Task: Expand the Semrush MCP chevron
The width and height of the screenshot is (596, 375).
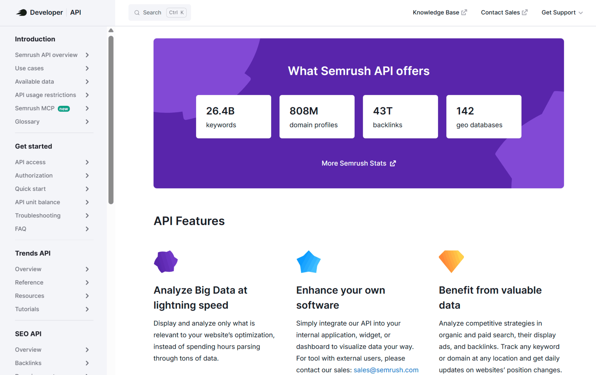Action: tap(87, 108)
